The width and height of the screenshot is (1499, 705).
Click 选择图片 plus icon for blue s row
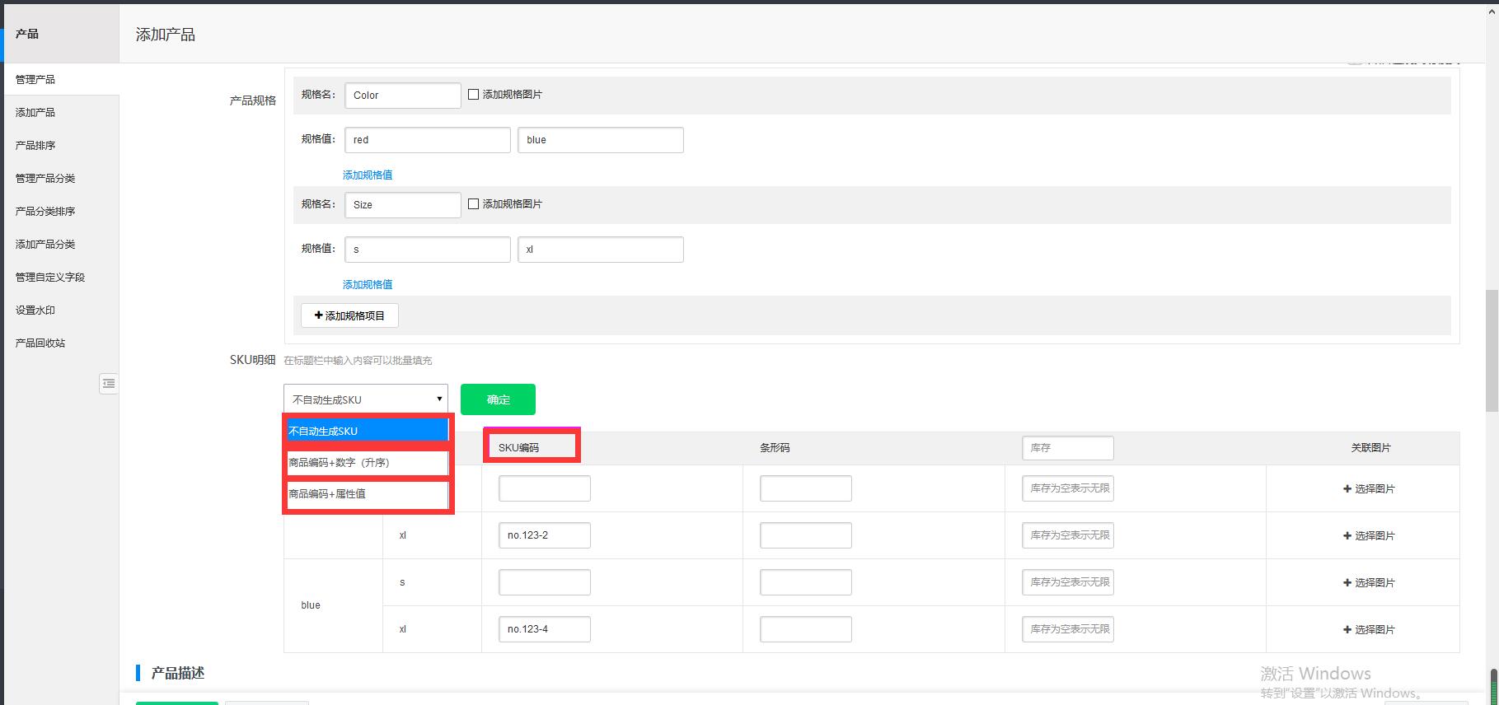(x=1347, y=583)
